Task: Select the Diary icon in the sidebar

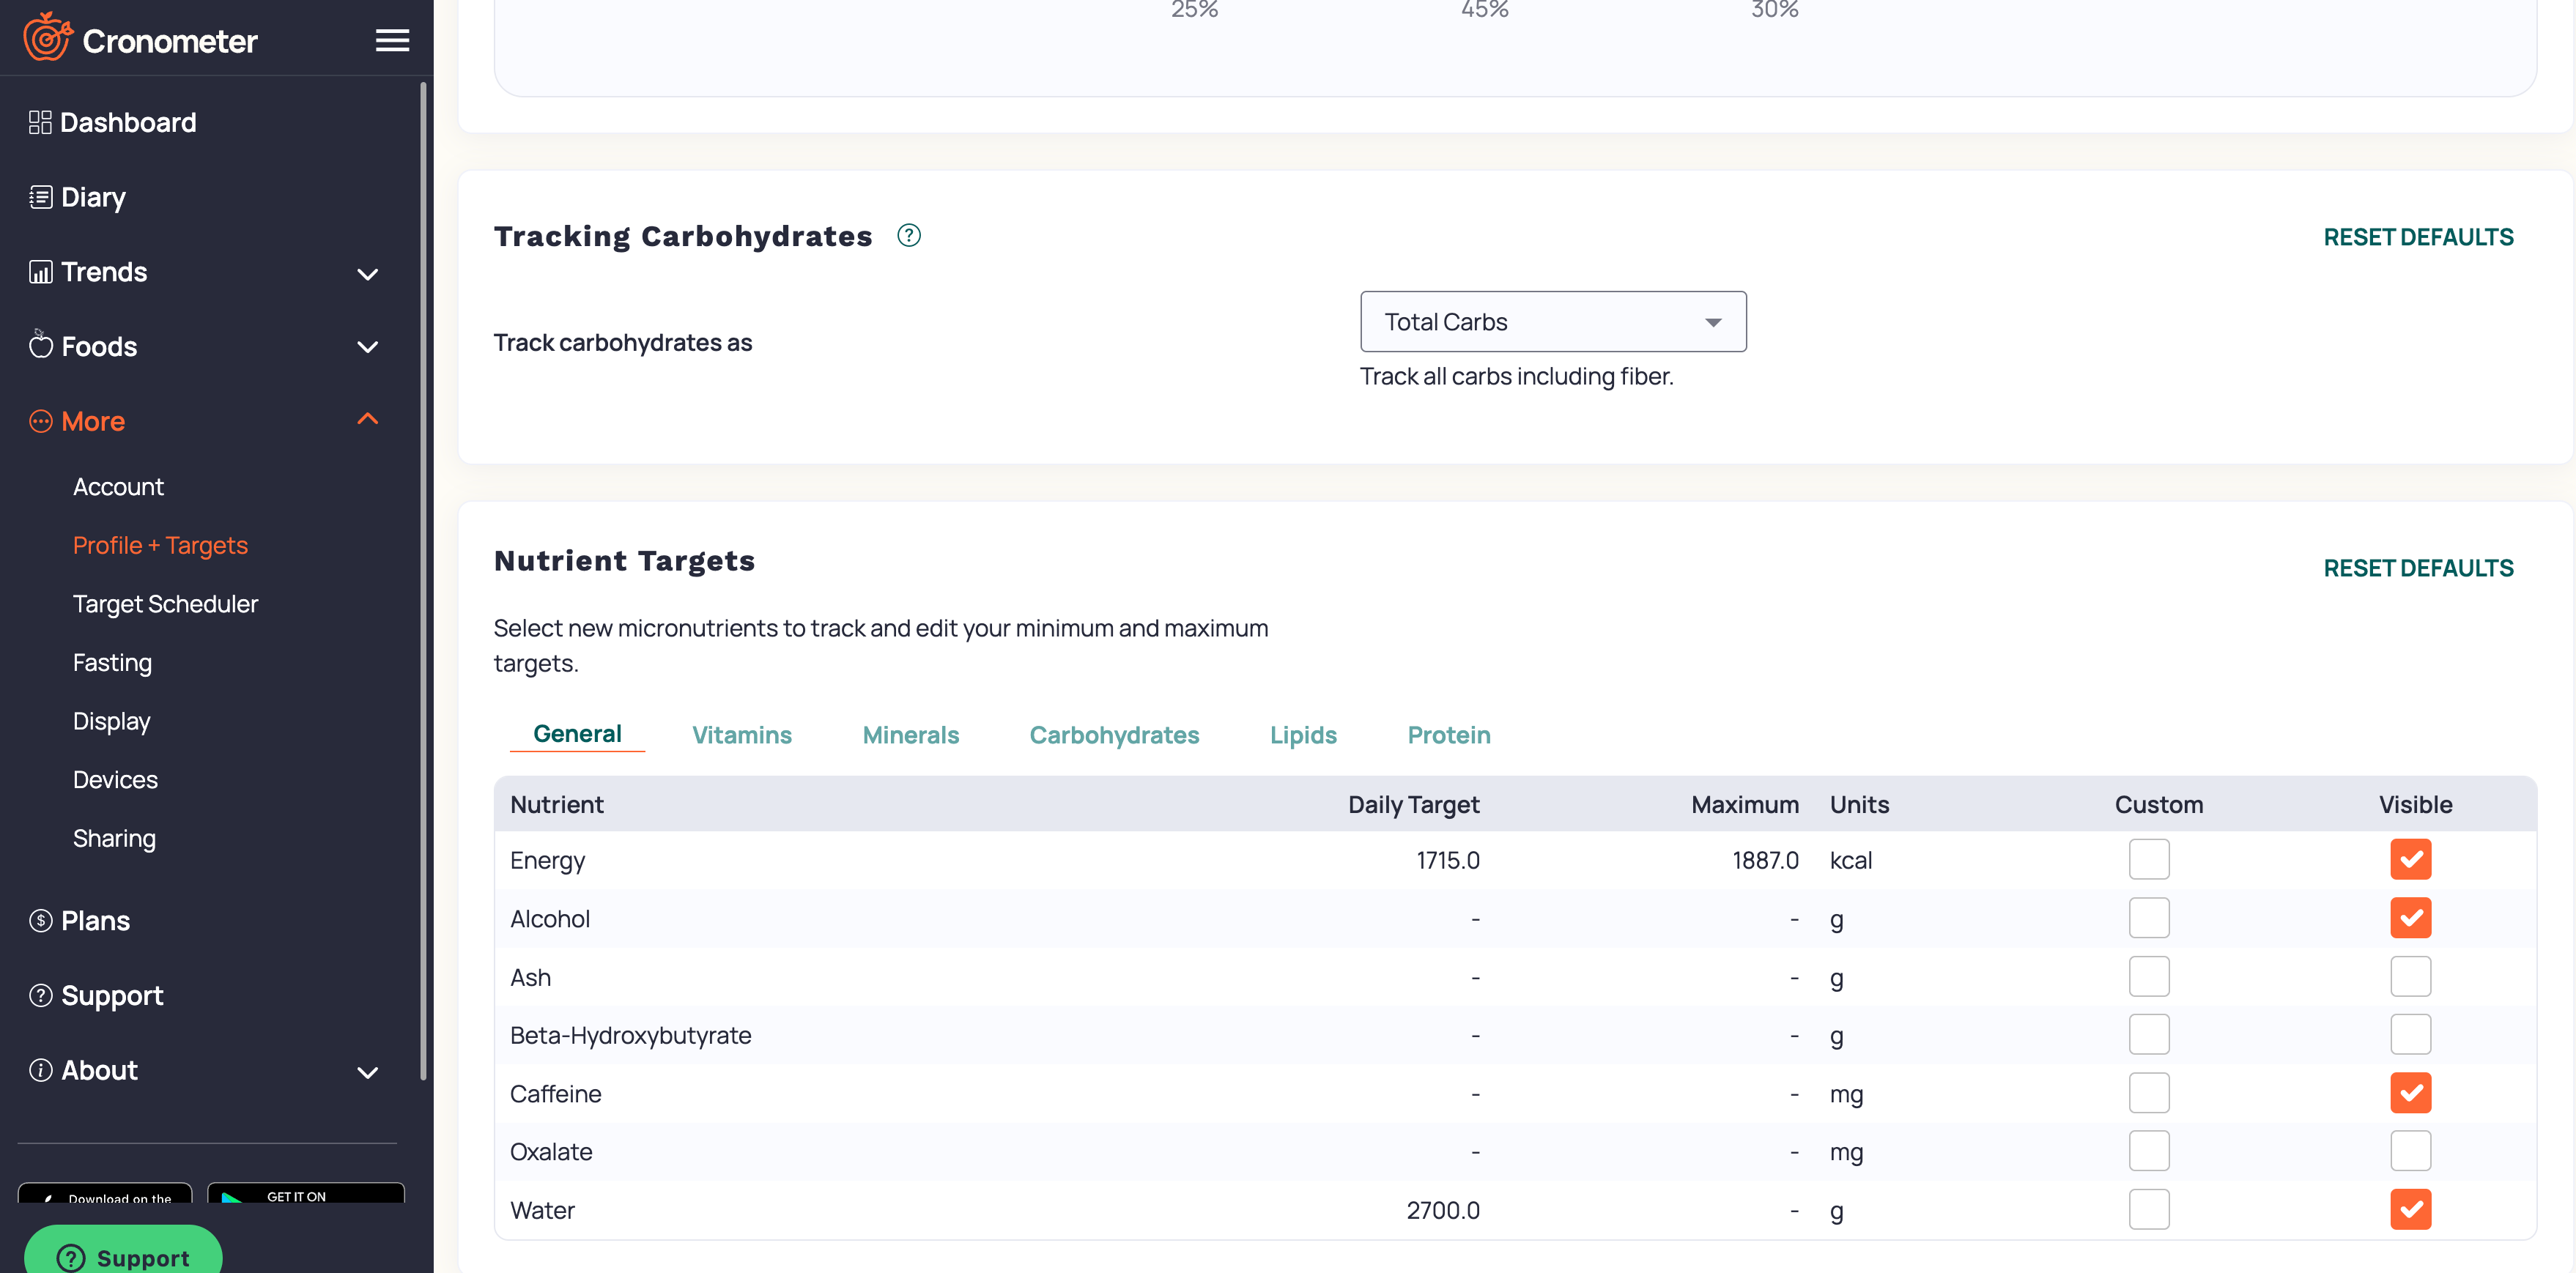Action: click(x=40, y=196)
